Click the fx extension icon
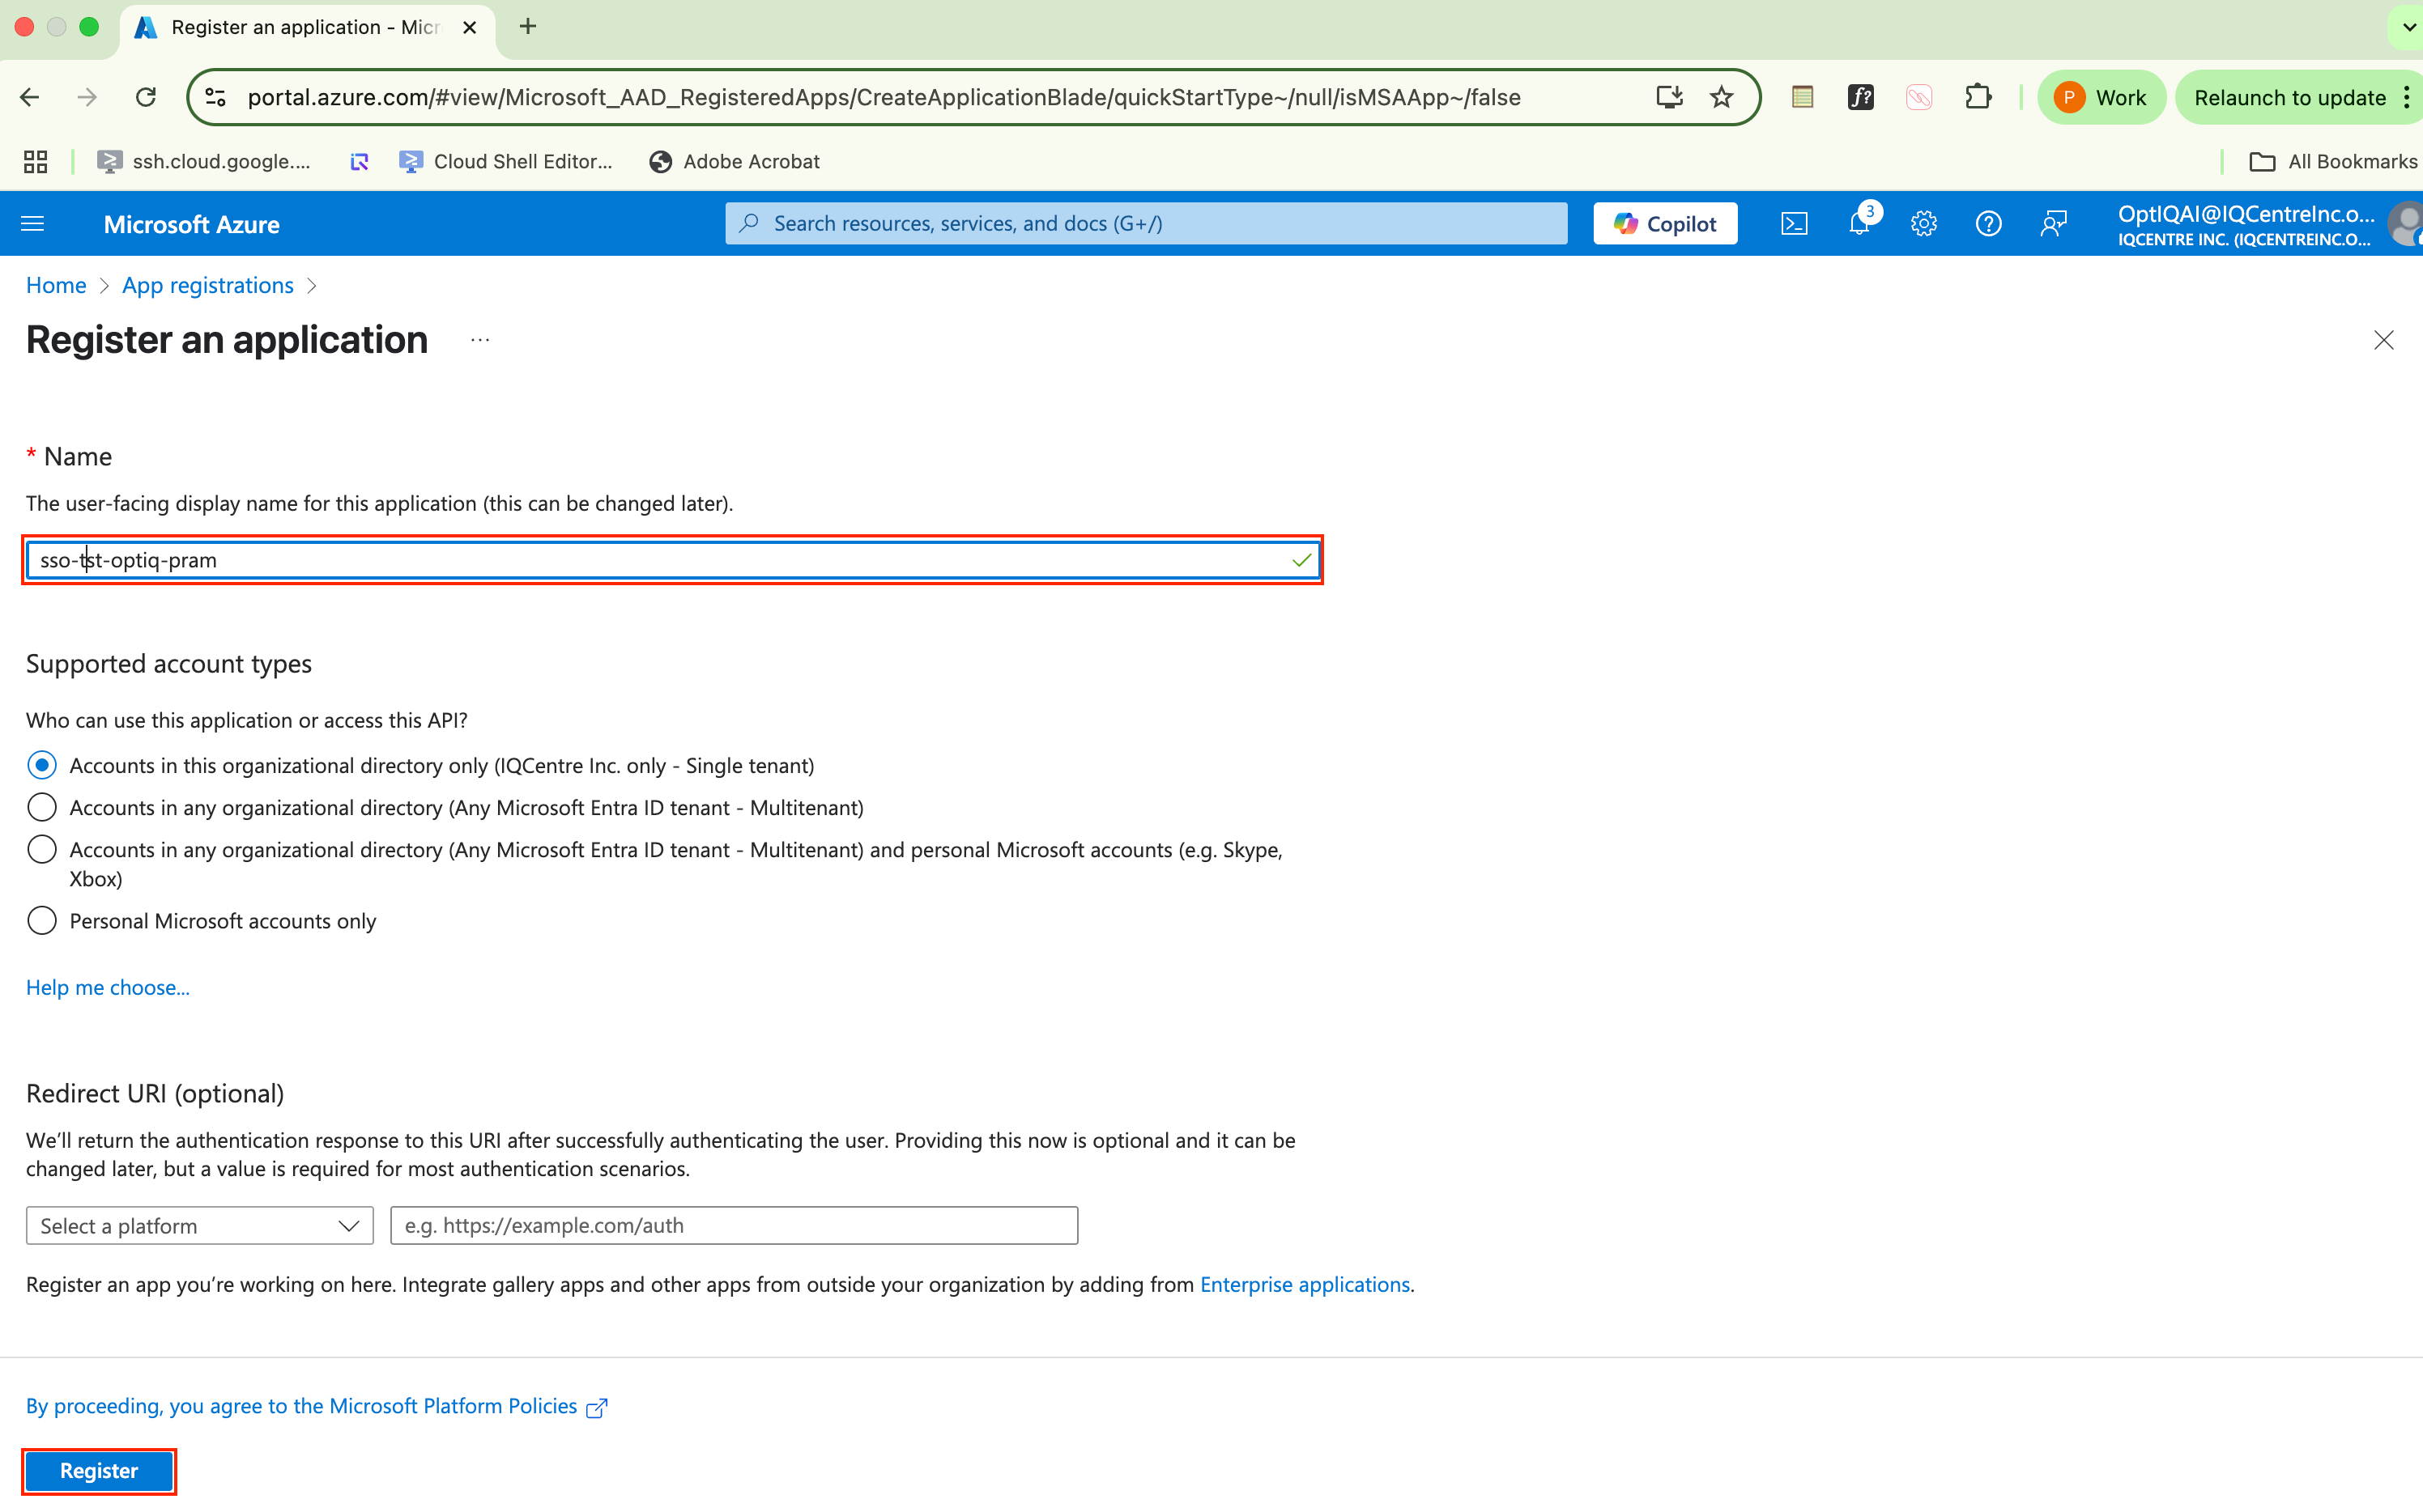The width and height of the screenshot is (2423, 1512). [1861, 97]
